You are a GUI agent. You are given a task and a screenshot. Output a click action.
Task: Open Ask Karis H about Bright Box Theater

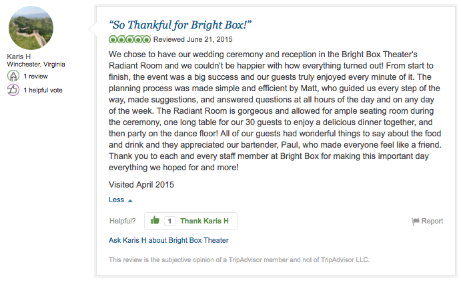point(169,240)
